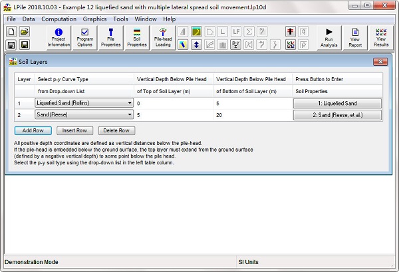Screen dimensions: 399x272
Task: Open the Help menu
Action: 169,19
